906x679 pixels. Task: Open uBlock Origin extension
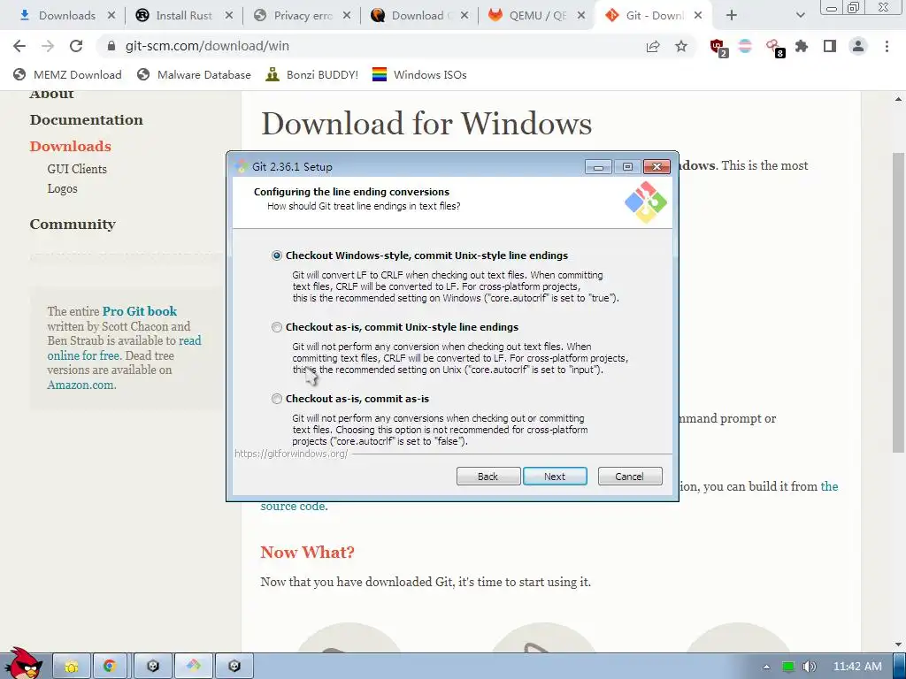718,48
